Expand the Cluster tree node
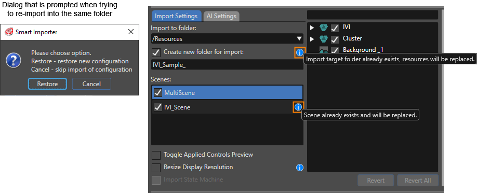 312,39
